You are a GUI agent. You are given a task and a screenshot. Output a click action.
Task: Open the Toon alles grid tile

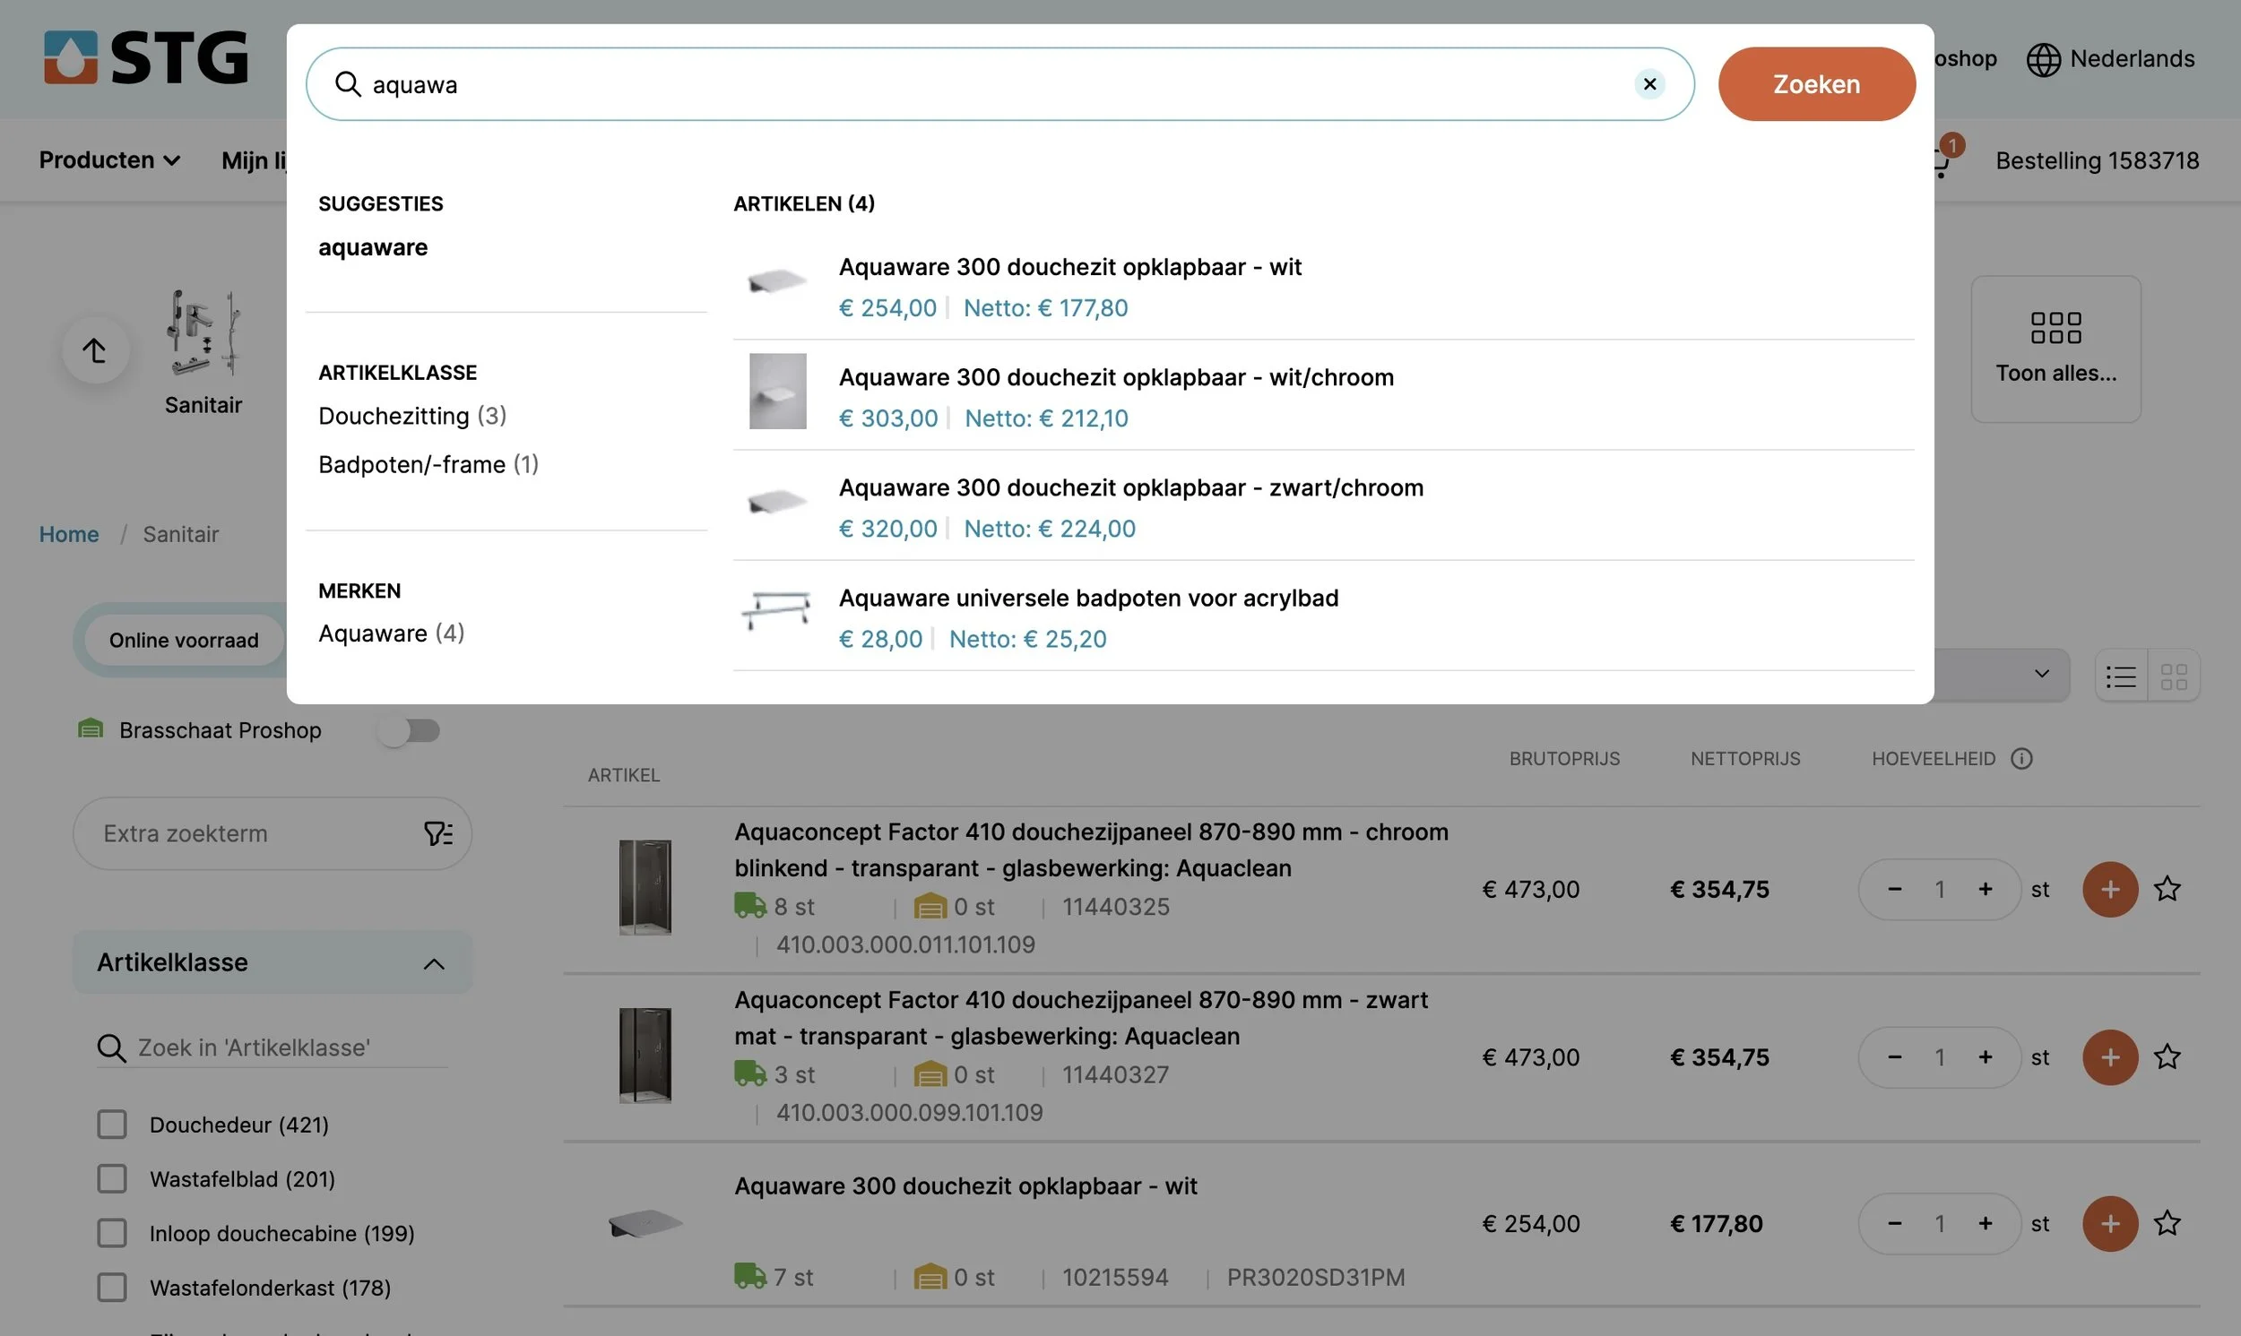tap(2055, 349)
